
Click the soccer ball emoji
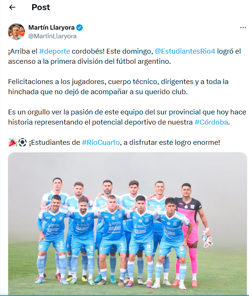pos(23,142)
